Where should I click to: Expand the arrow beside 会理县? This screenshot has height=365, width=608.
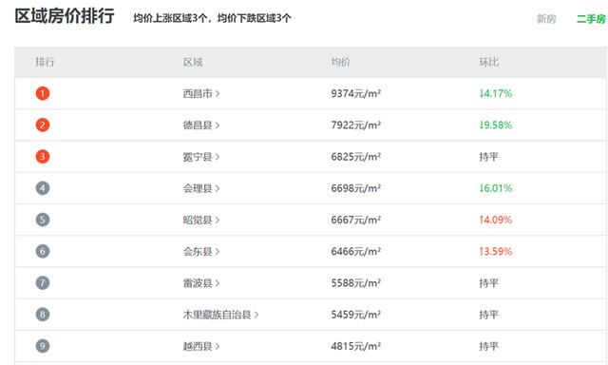tap(218, 188)
